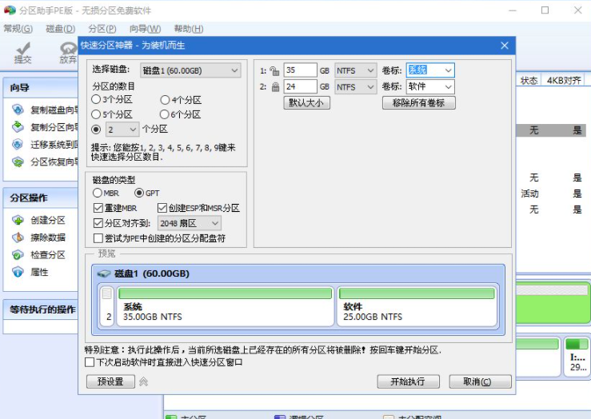Expand the 2048 扇区 alignment dropdown
The image size is (591, 419).
coord(189,223)
